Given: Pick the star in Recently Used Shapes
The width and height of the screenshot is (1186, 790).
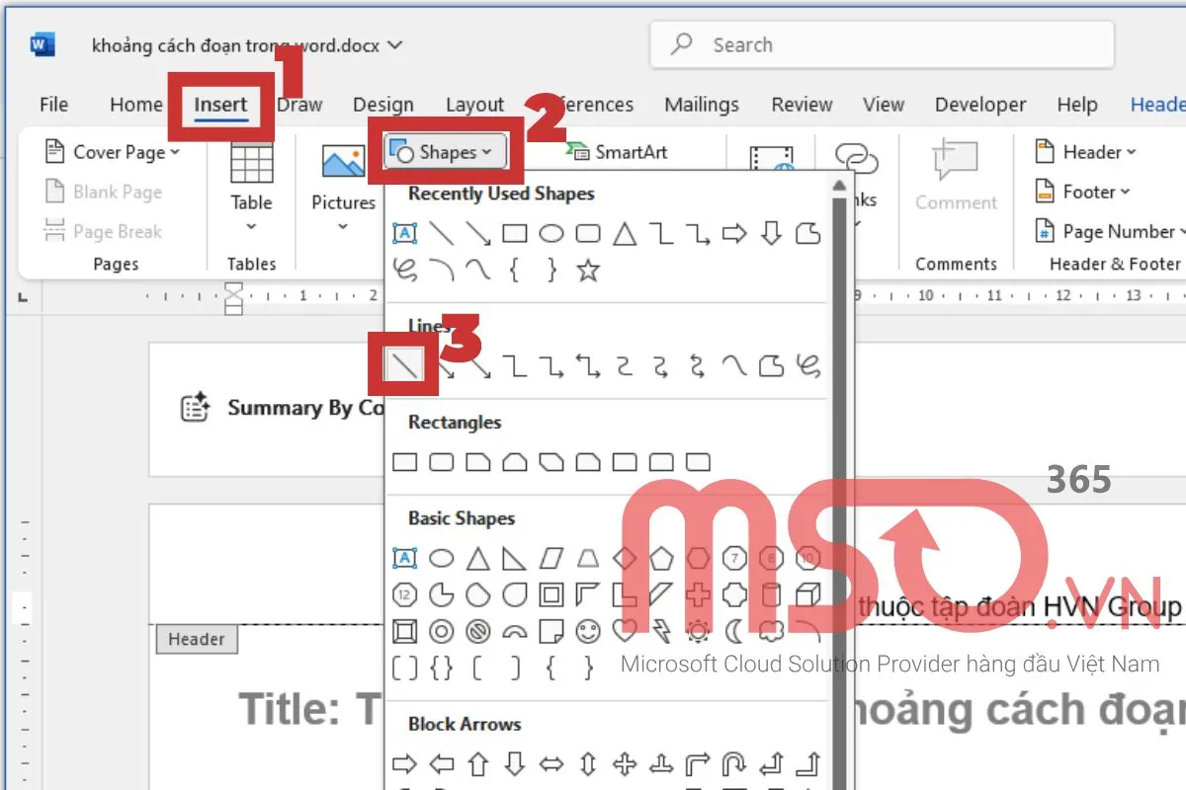Looking at the screenshot, I should click(588, 270).
